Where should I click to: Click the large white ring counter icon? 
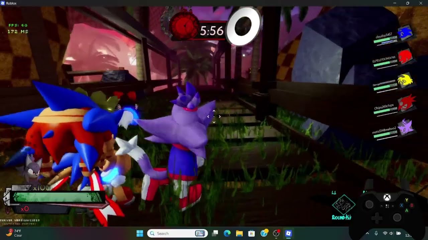pyautogui.click(x=243, y=26)
